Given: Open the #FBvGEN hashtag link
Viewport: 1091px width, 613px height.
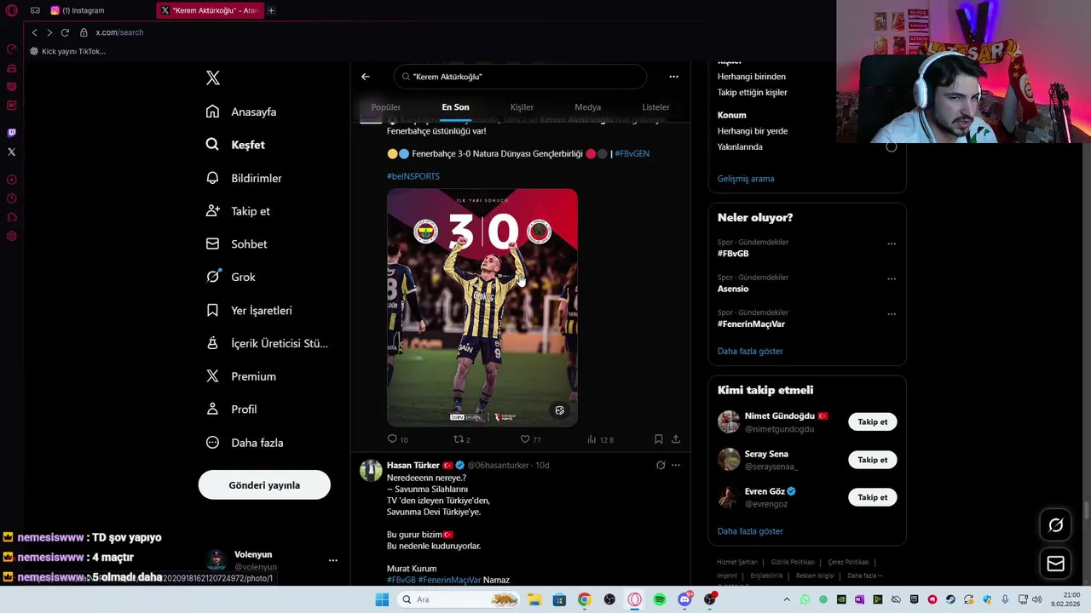Looking at the screenshot, I should pos(632,154).
